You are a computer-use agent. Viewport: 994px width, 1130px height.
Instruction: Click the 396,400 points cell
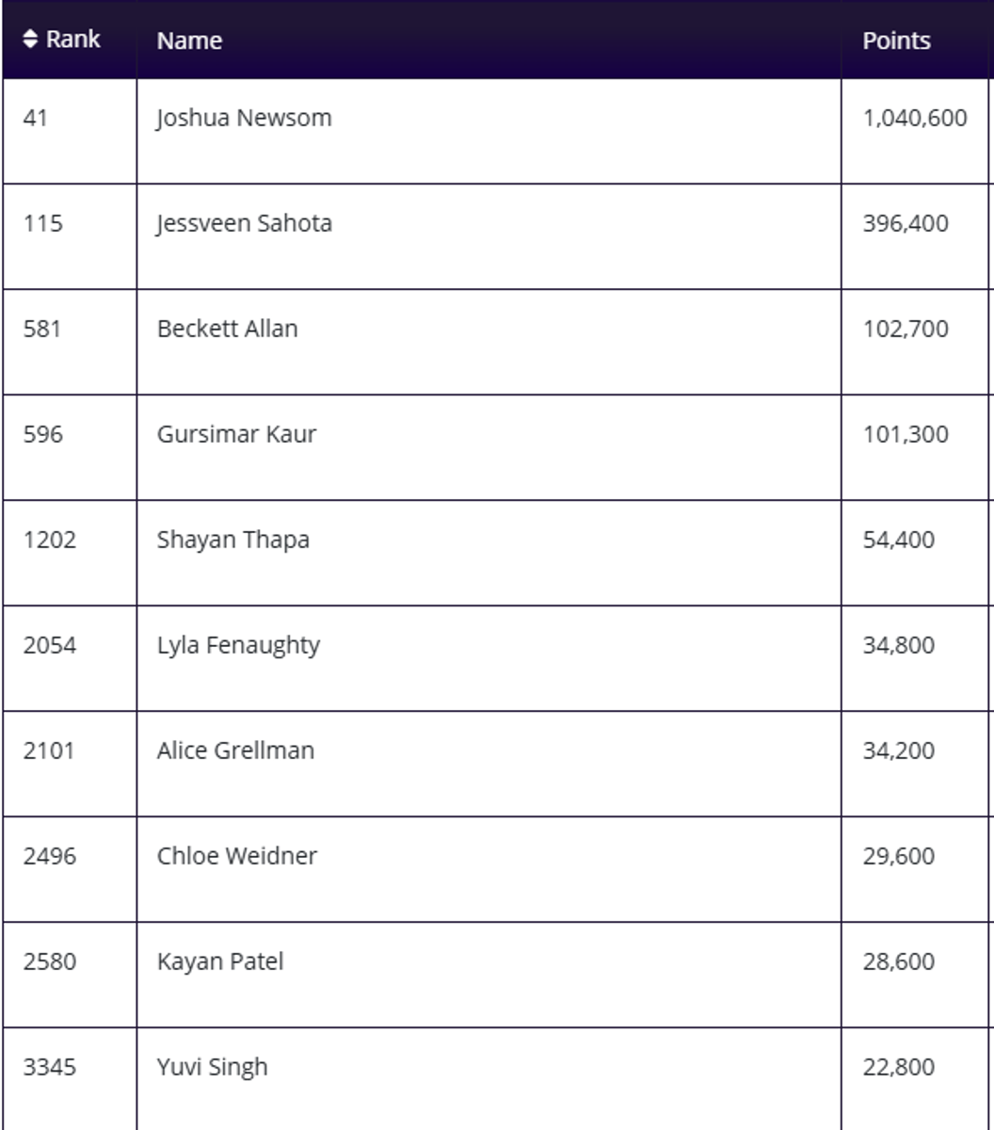(x=905, y=224)
